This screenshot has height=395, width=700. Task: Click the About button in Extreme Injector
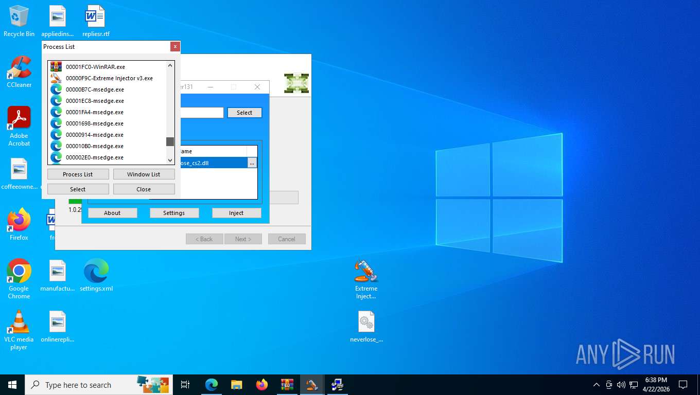click(112, 213)
